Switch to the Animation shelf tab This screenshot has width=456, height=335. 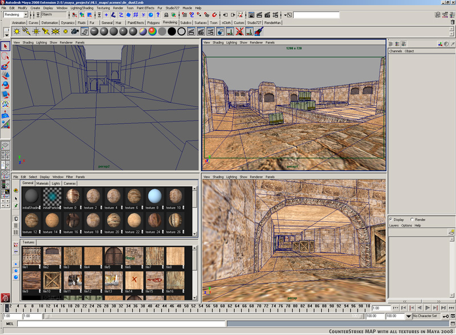point(19,23)
